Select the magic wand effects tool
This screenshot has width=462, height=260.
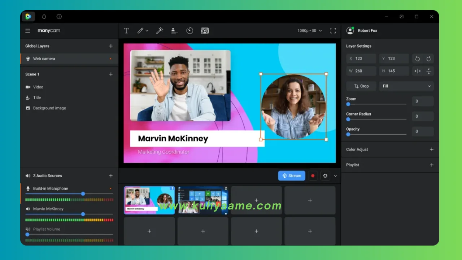[159, 31]
